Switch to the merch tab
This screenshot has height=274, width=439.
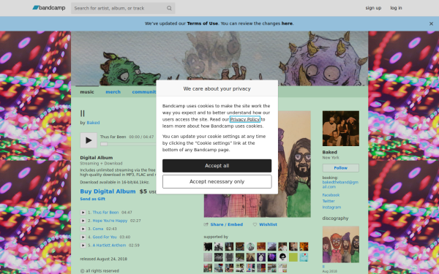113,92
